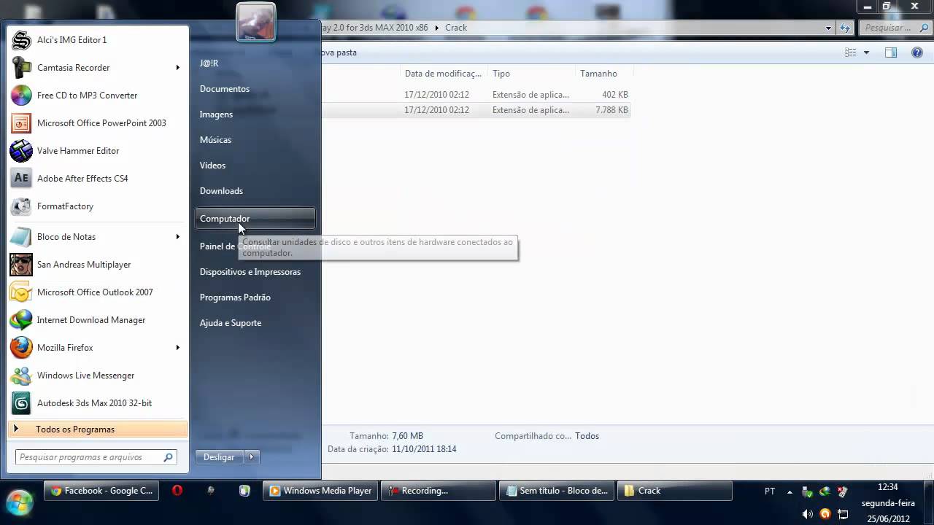This screenshot has height=525, width=934.
Task: Sort by Data de modificação column
Action: [x=444, y=74]
